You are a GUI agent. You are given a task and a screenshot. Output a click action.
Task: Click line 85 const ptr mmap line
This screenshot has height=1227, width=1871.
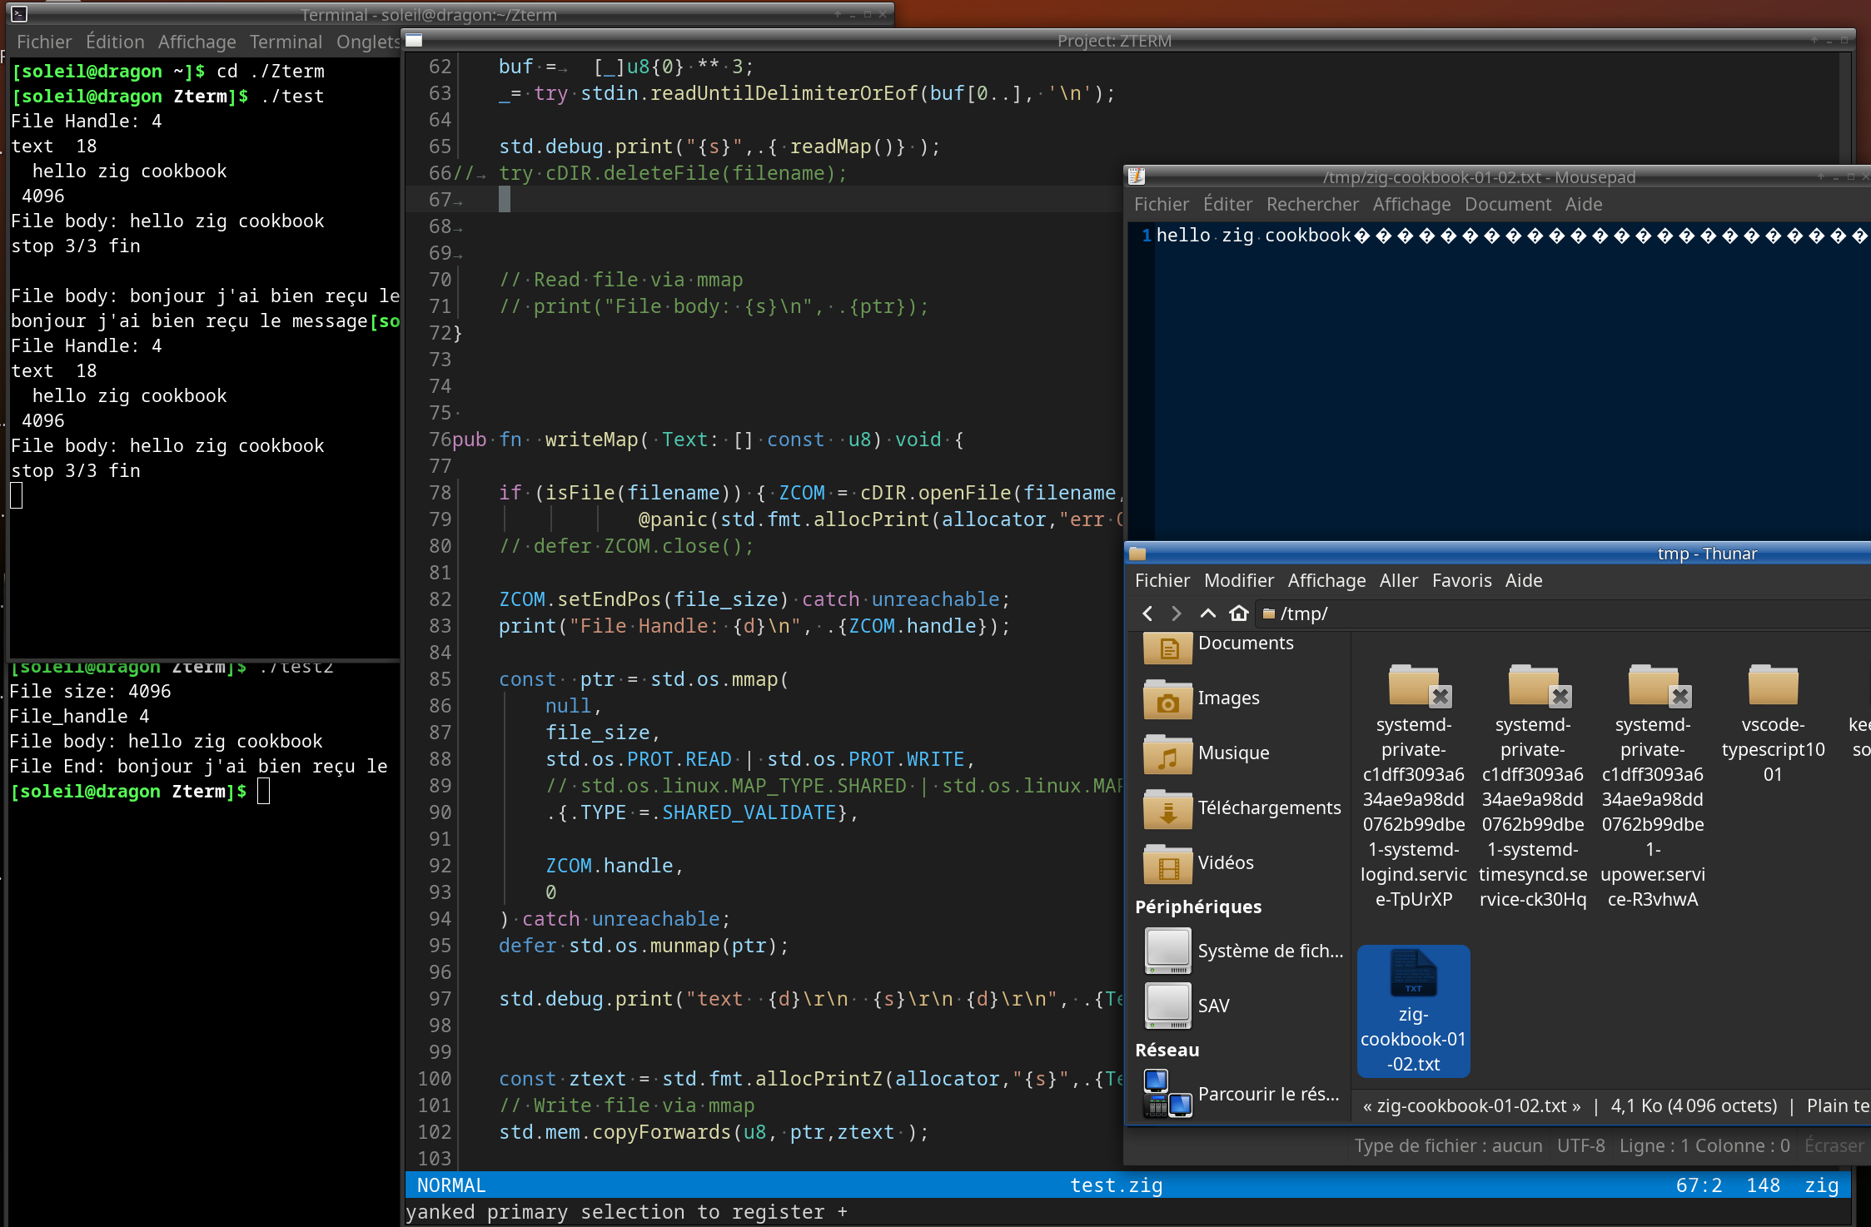pos(644,679)
